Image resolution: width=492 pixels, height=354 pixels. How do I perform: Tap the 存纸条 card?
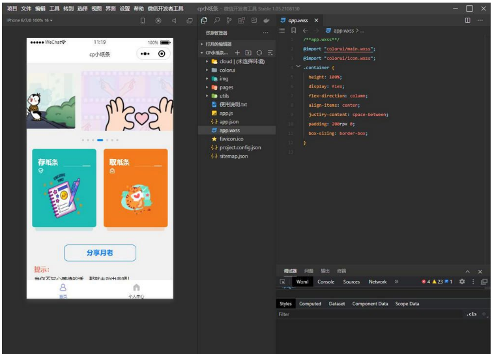64,188
